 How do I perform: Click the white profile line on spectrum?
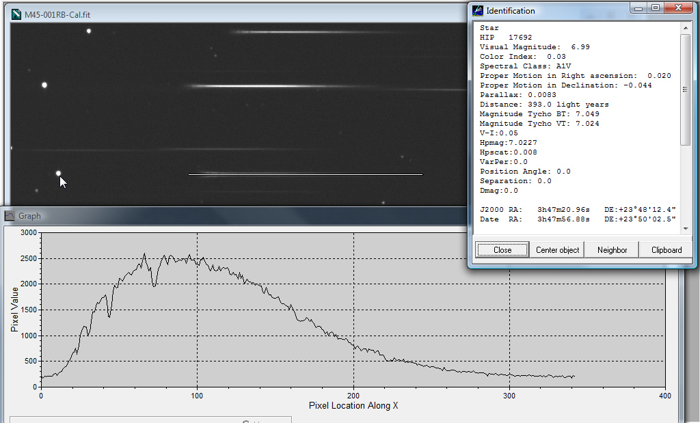(x=305, y=174)
